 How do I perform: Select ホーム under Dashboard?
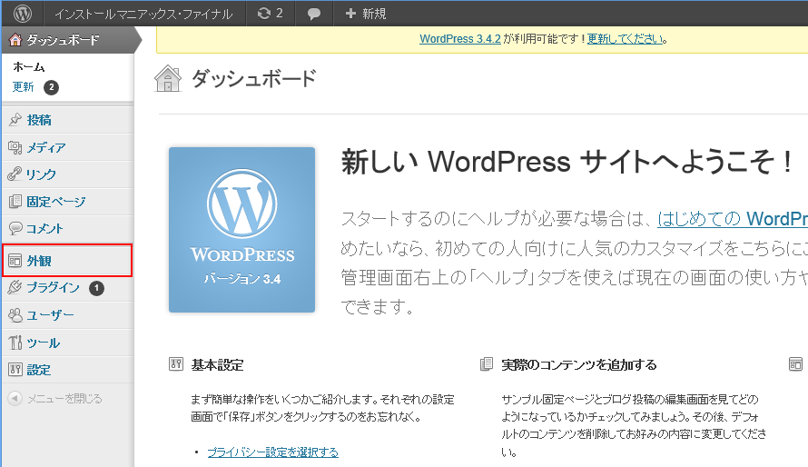pyautogui.click(x=29, y=67)
